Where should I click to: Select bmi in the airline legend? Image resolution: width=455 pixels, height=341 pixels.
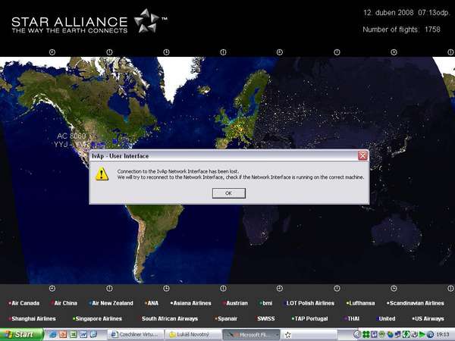(x=266, y=303)
